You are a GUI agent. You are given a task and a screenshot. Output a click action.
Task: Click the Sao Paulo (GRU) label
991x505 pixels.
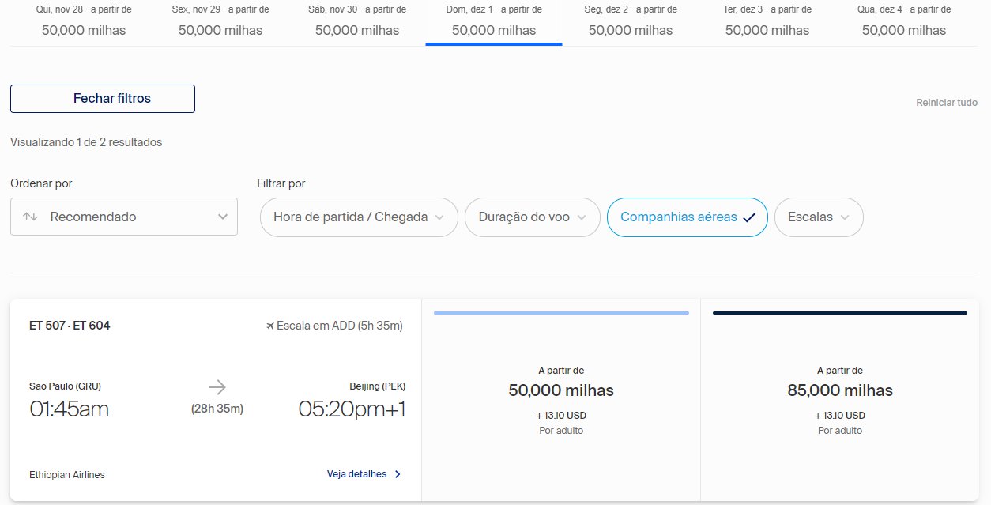click(x=65, y=386)
